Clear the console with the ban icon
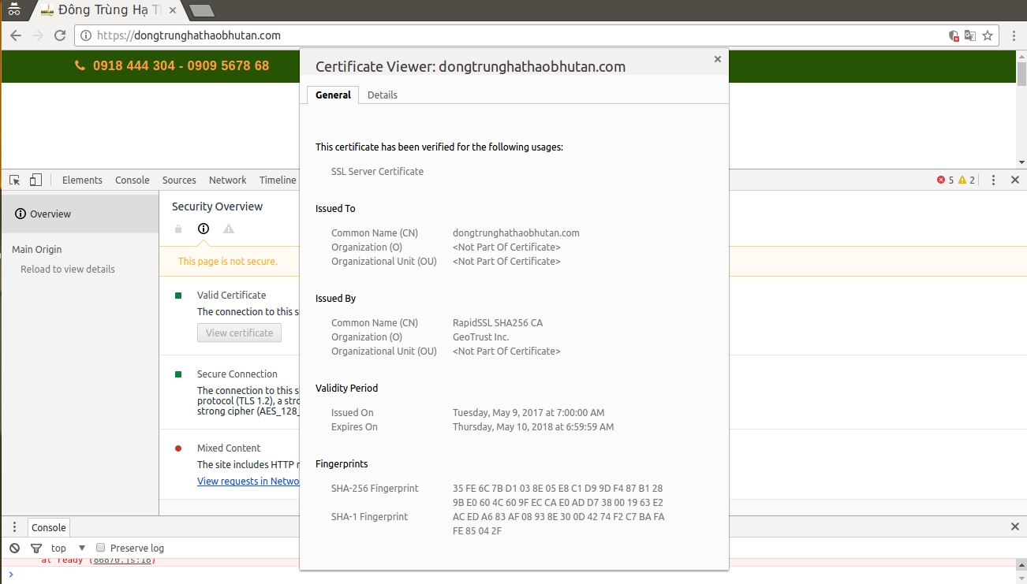The width and height of the screenshot is (1027, 584). click(14, 548)
